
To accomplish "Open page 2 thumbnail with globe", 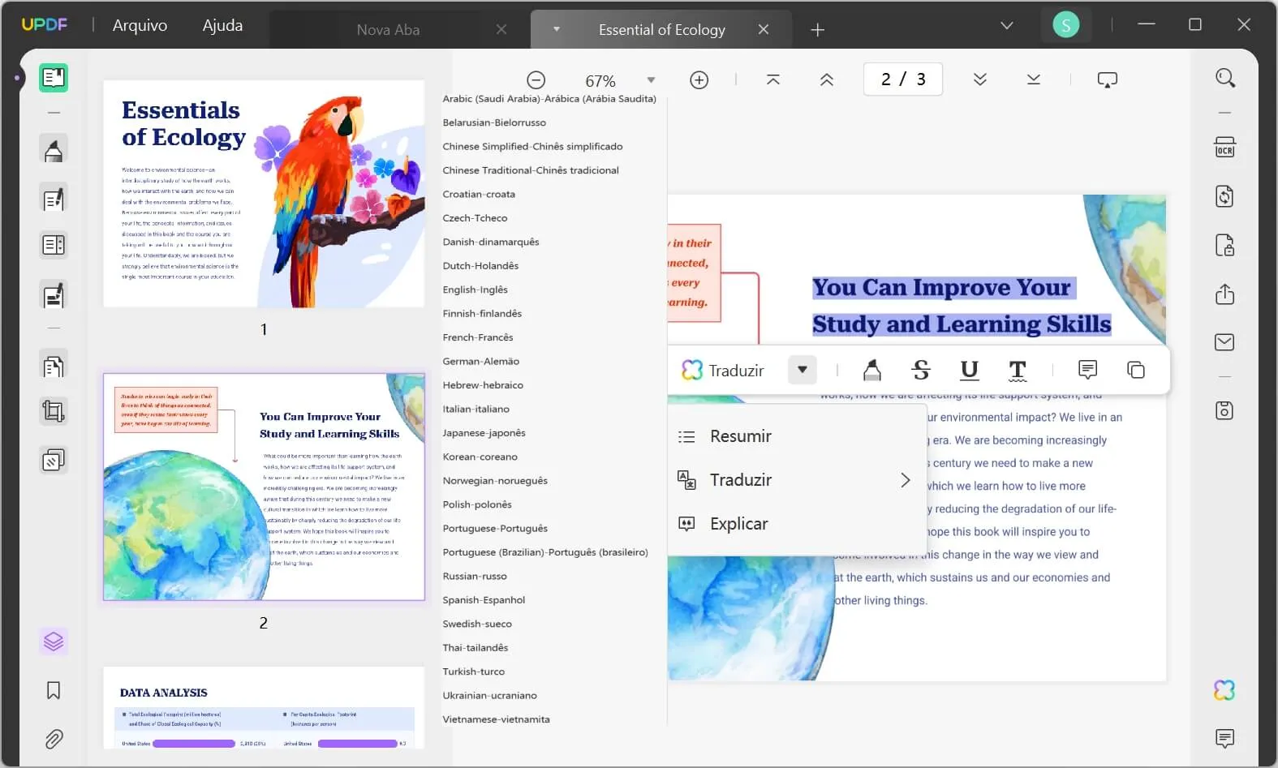I will [x=264, y=487].
